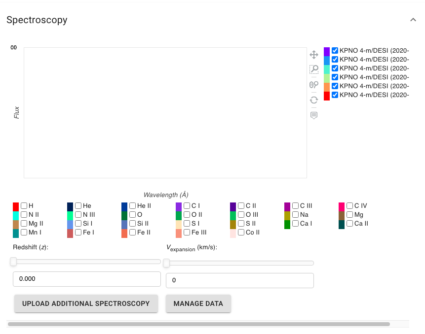Toggle the Hover tooltip tool
425x334 pixels.
(314, 115)
